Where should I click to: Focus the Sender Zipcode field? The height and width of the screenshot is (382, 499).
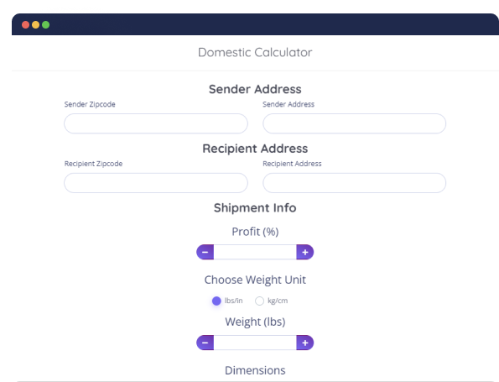[x=156, y=123]
